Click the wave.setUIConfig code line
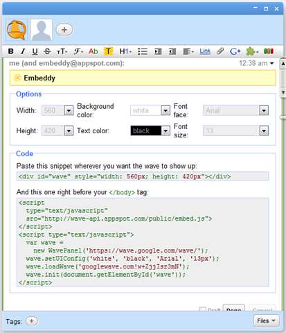 123,258
